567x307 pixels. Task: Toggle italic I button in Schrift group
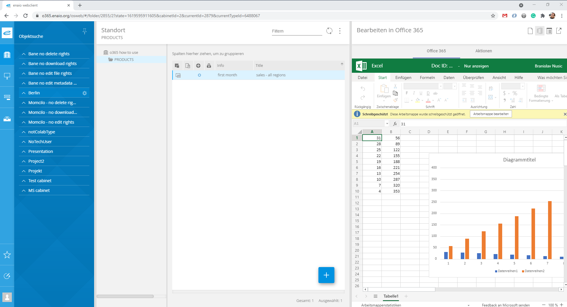pyautogui.click(x=414, y=93)
